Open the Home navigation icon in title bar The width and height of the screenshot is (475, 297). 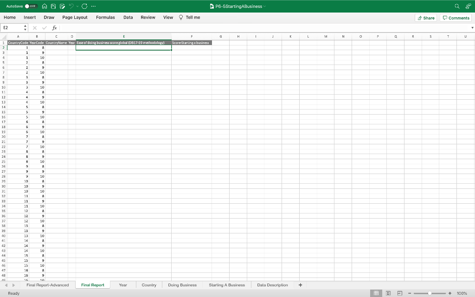click(x=45, y=6)
